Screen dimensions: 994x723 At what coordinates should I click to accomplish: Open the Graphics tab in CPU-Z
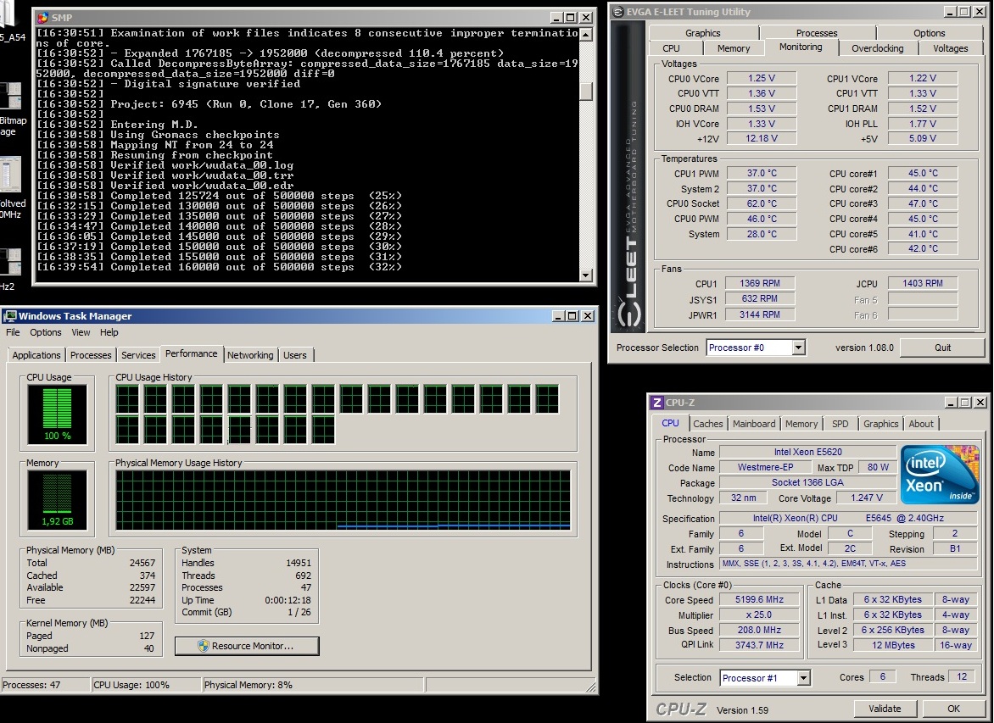(880, 424)
